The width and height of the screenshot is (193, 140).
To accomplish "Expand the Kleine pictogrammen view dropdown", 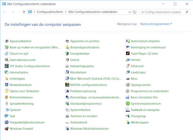I will (156, 24).
